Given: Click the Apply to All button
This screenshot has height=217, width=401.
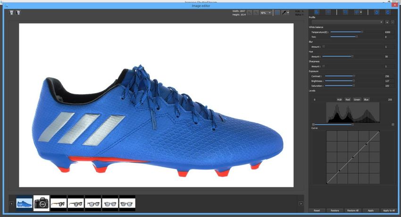Looking at the screenshot, I should pyautogui.click(x=389, y=210).
